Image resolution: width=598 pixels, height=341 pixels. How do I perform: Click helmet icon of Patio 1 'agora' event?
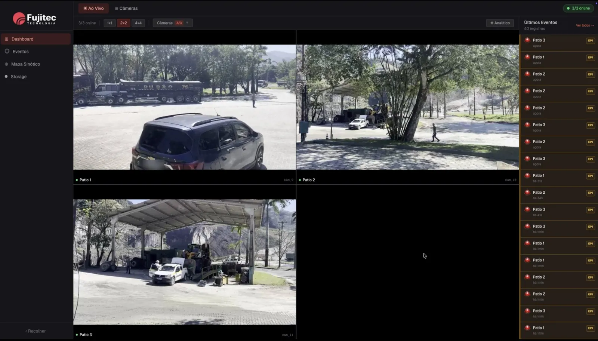[527, 57]
